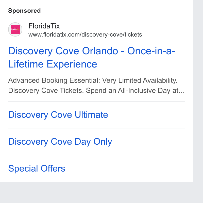
Task: Click the word 'Ultimate' in the first sitelink
Action: point(91,115)
